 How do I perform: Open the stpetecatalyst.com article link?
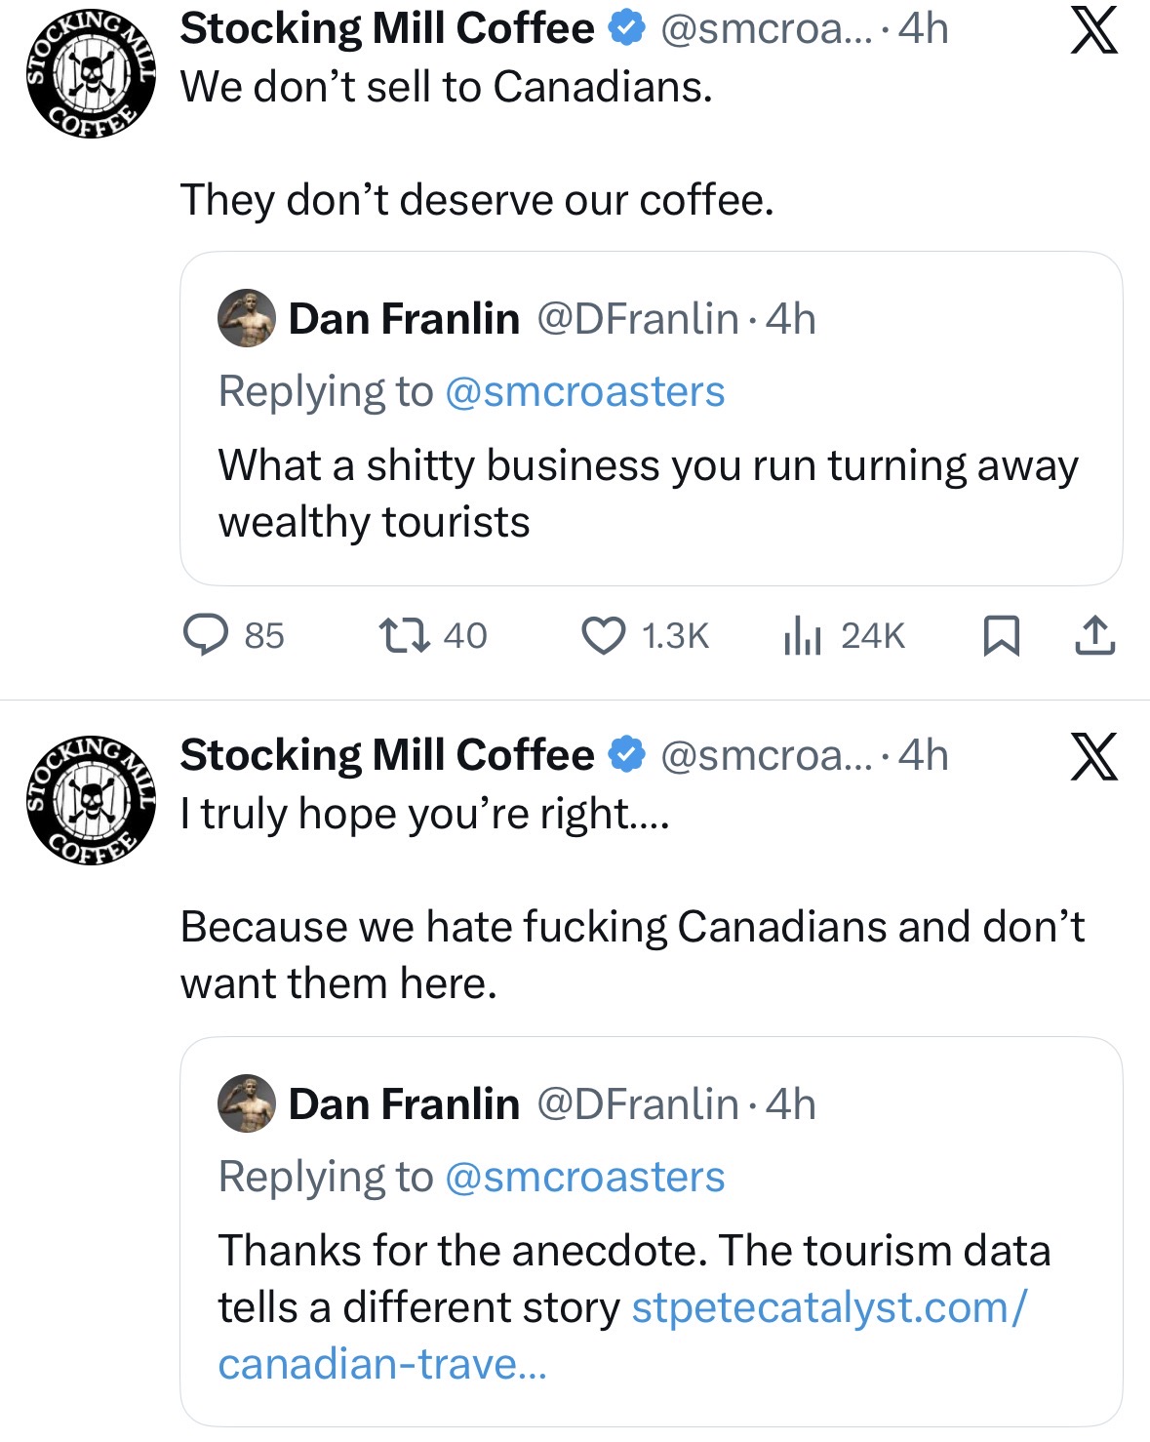click(828, 1308)
